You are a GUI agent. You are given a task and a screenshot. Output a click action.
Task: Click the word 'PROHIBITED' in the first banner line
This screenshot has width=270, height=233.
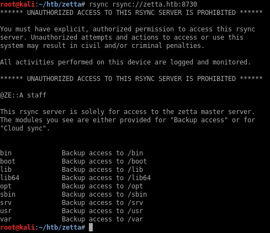click(216, 13)
